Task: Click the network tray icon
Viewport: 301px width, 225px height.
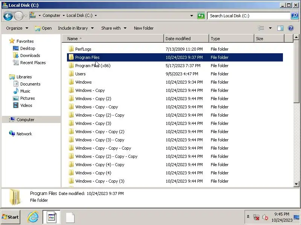Action: pos(256,217)
